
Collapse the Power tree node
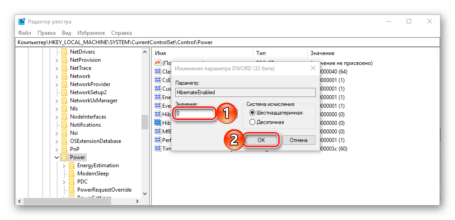[56, 157]
